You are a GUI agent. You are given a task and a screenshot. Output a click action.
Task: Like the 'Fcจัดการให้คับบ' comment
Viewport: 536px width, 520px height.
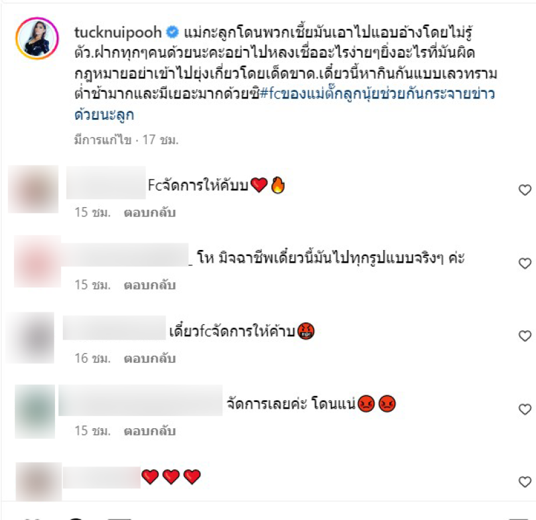pos(525,190)
